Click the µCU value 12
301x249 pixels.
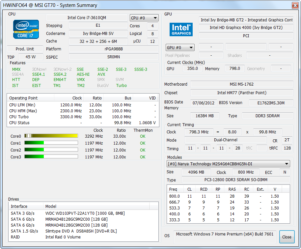click(x=152, y=41)
